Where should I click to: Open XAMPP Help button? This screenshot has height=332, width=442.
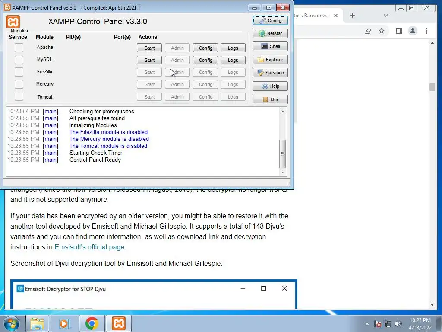point(270,86)
